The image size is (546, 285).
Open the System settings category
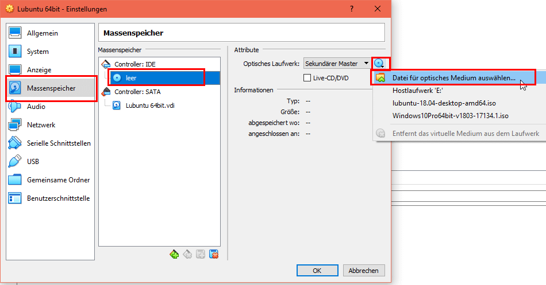(50, 52)
